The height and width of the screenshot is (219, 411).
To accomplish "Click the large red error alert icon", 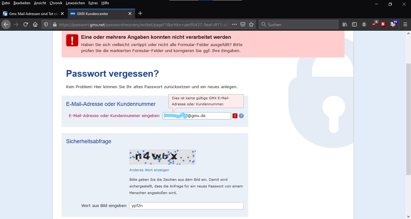I will tap(72, 40).
